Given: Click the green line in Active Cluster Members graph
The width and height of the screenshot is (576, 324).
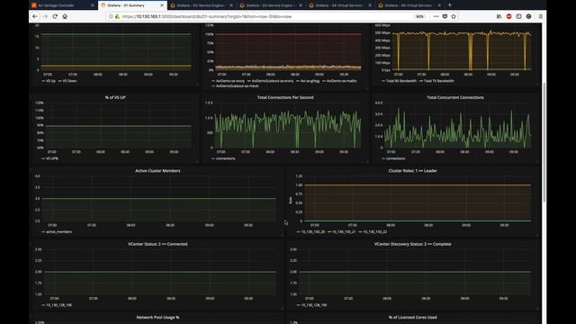Looking at the screenshot, I should coord(159,199).
